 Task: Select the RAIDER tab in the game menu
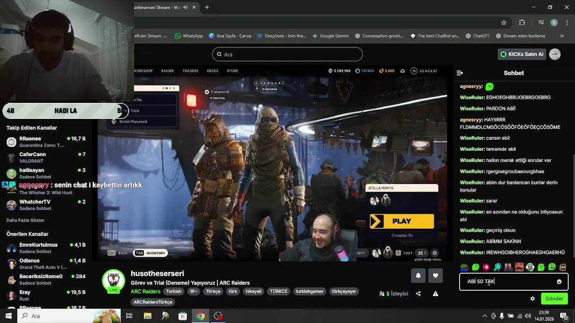pyautogui.click(x=168, y=71)
